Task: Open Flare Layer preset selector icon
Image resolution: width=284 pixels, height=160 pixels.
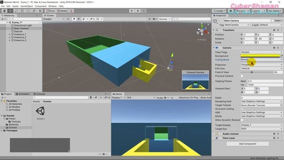Action: pyautogui.click(x=278, y=138)
